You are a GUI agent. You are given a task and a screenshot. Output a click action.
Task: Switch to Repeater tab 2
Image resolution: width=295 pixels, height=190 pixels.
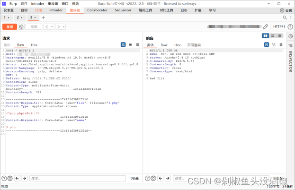tap(18, 17)
